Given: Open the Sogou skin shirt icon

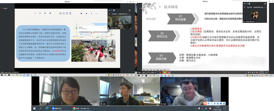Looking at the screenshot, I should pyautogui.click(x=221, y=103).
